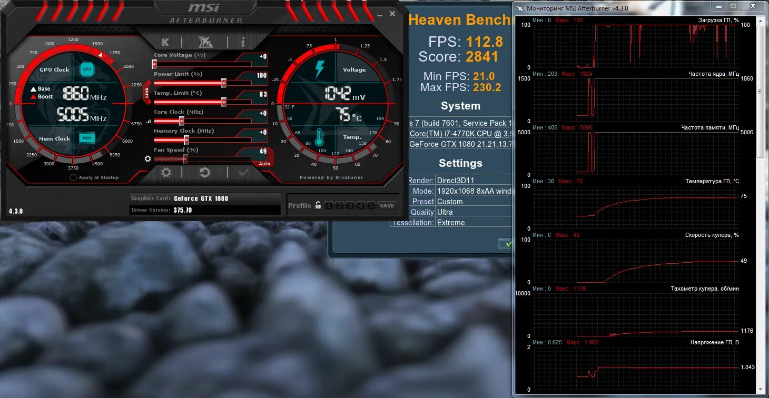The width and height of the screenshot is (769, 398).
Task: Click the Core Clock slider handle
Action: [x=182, y=121]
